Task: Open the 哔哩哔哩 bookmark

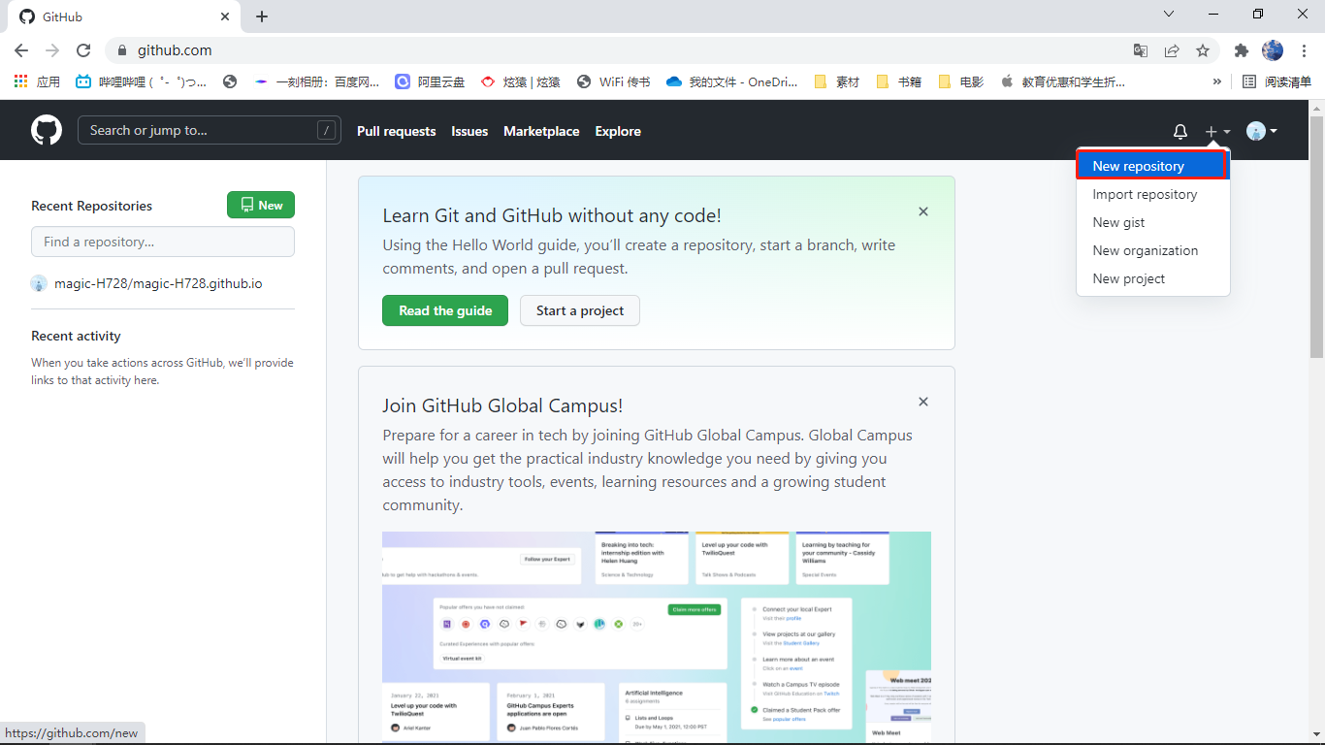Action: [142, 81]
